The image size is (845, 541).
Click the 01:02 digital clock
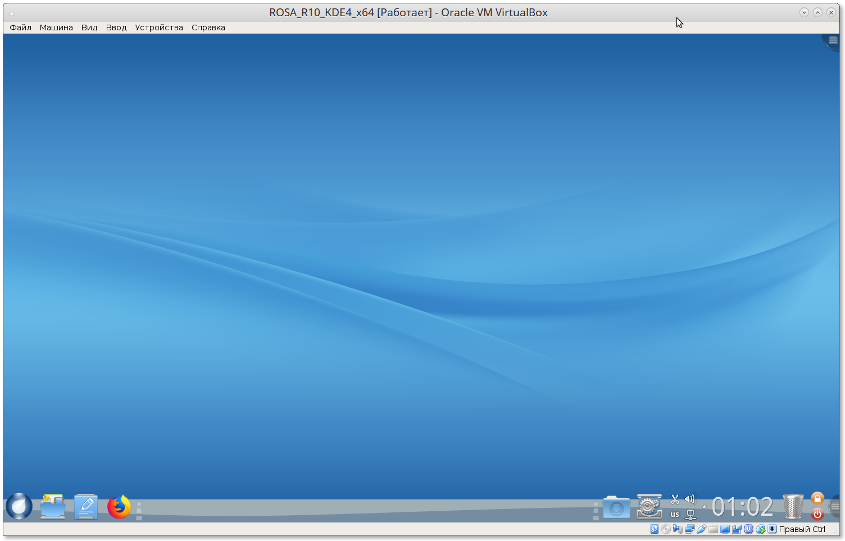pyautogui.click(x=743, y=507)
